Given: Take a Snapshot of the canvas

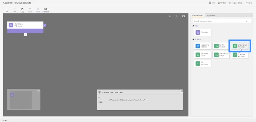Looking at the screenshot, I should coord(45,10).
